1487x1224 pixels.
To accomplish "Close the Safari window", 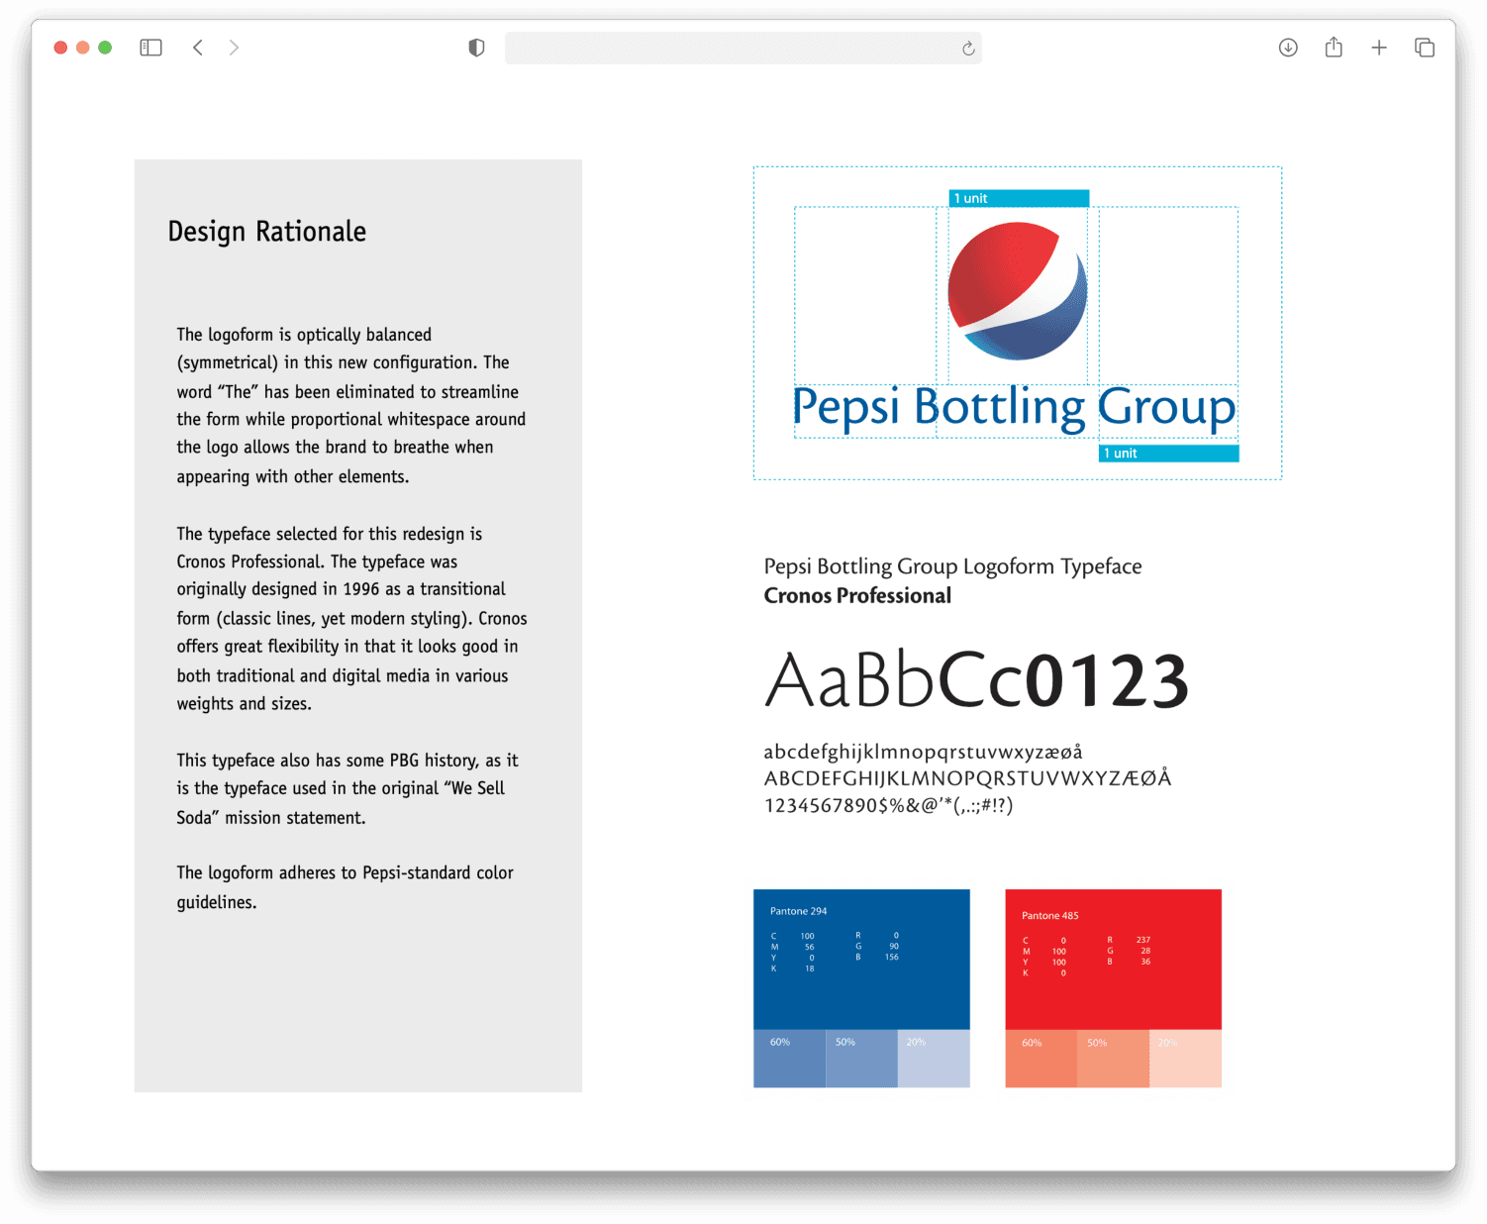I will pyautogui.click(x=60, y=48).
